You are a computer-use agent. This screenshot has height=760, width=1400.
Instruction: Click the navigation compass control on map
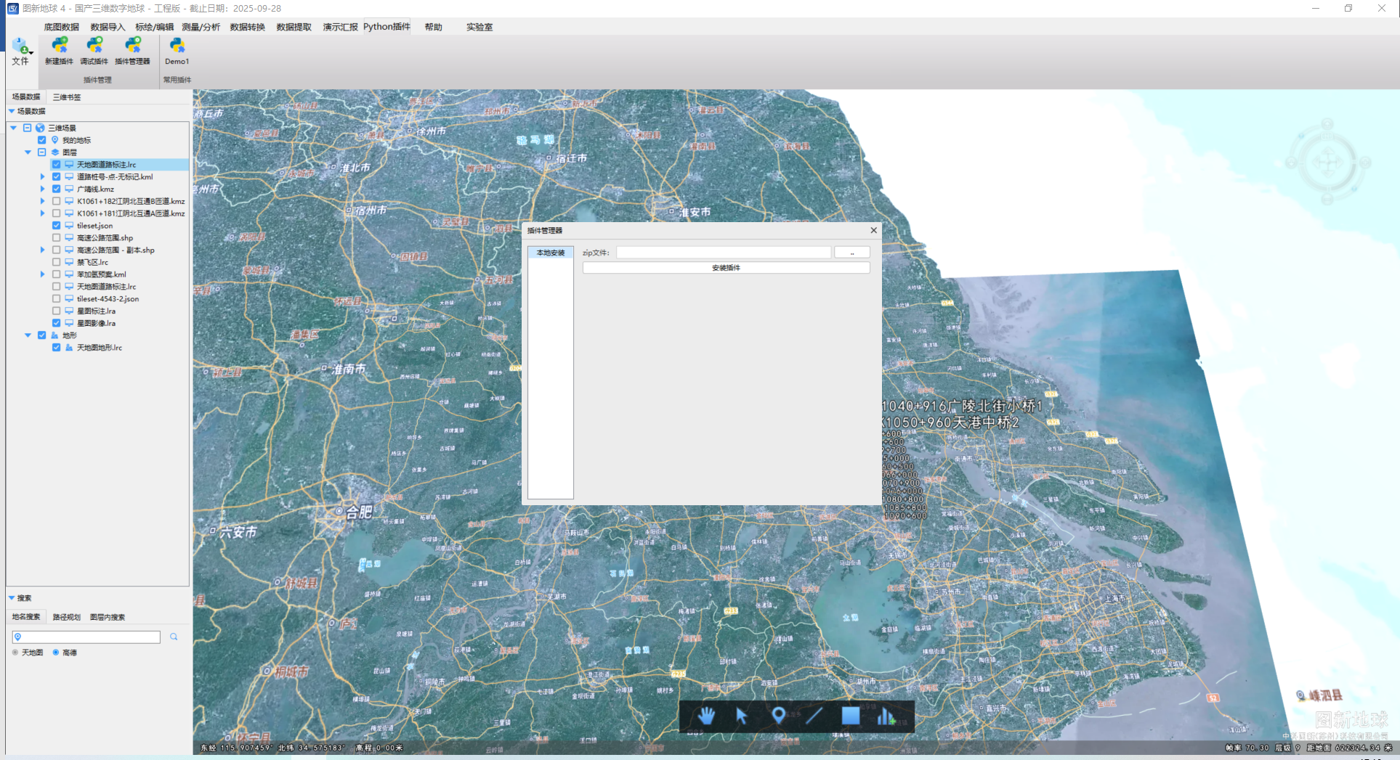click(1328, 163)
